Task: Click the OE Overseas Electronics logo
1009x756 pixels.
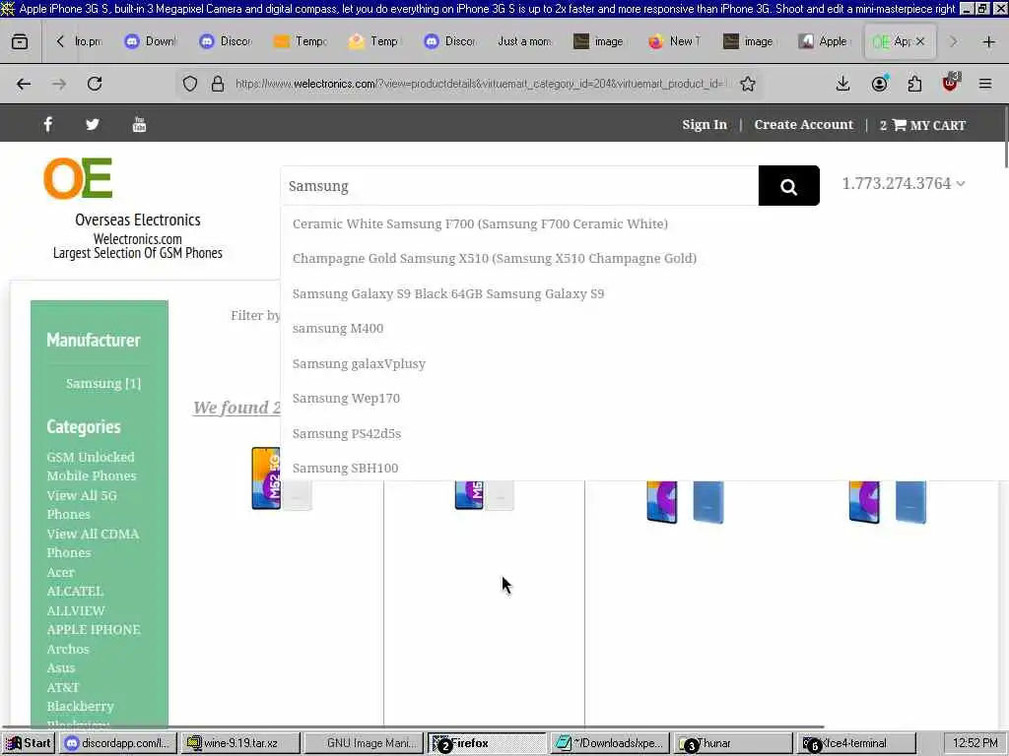Action: (x=78, y=178)
